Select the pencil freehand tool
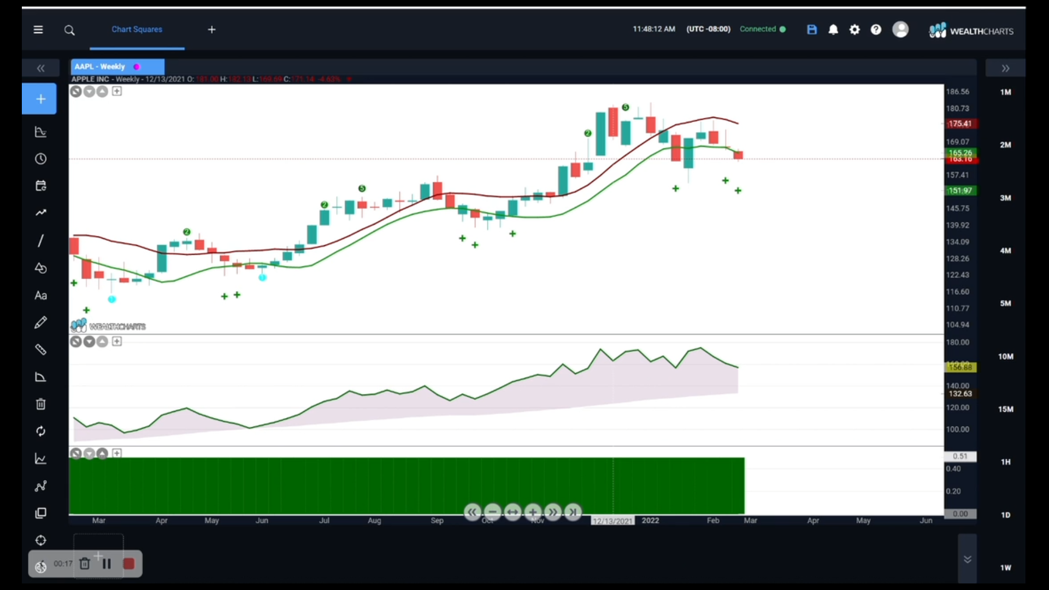The image size is (1049, 590). (x=40, y=322)
